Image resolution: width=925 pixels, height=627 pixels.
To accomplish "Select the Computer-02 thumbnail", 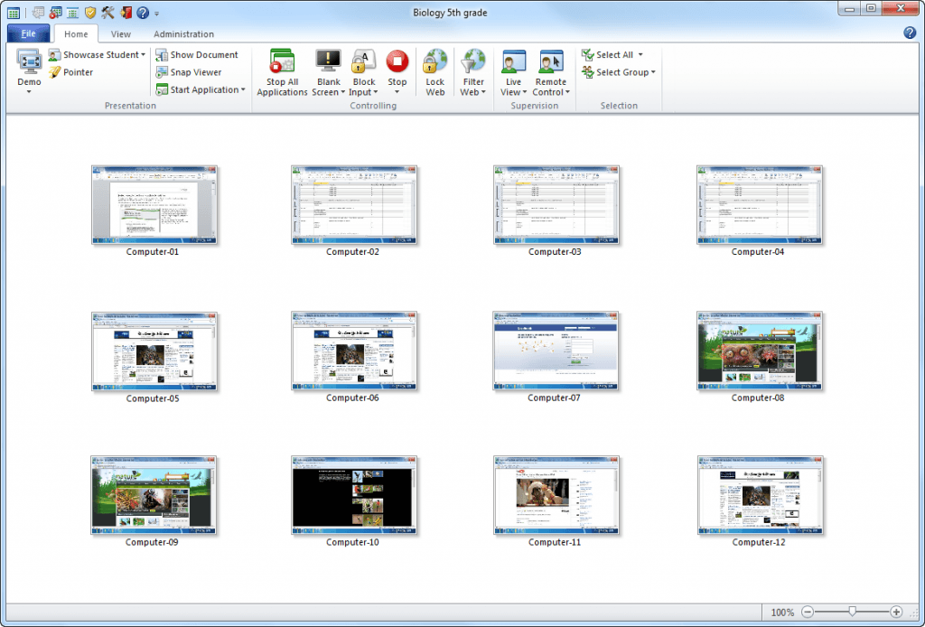I will point(354,205).
